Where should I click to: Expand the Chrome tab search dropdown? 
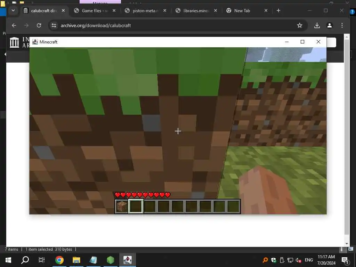click(13, 10)
